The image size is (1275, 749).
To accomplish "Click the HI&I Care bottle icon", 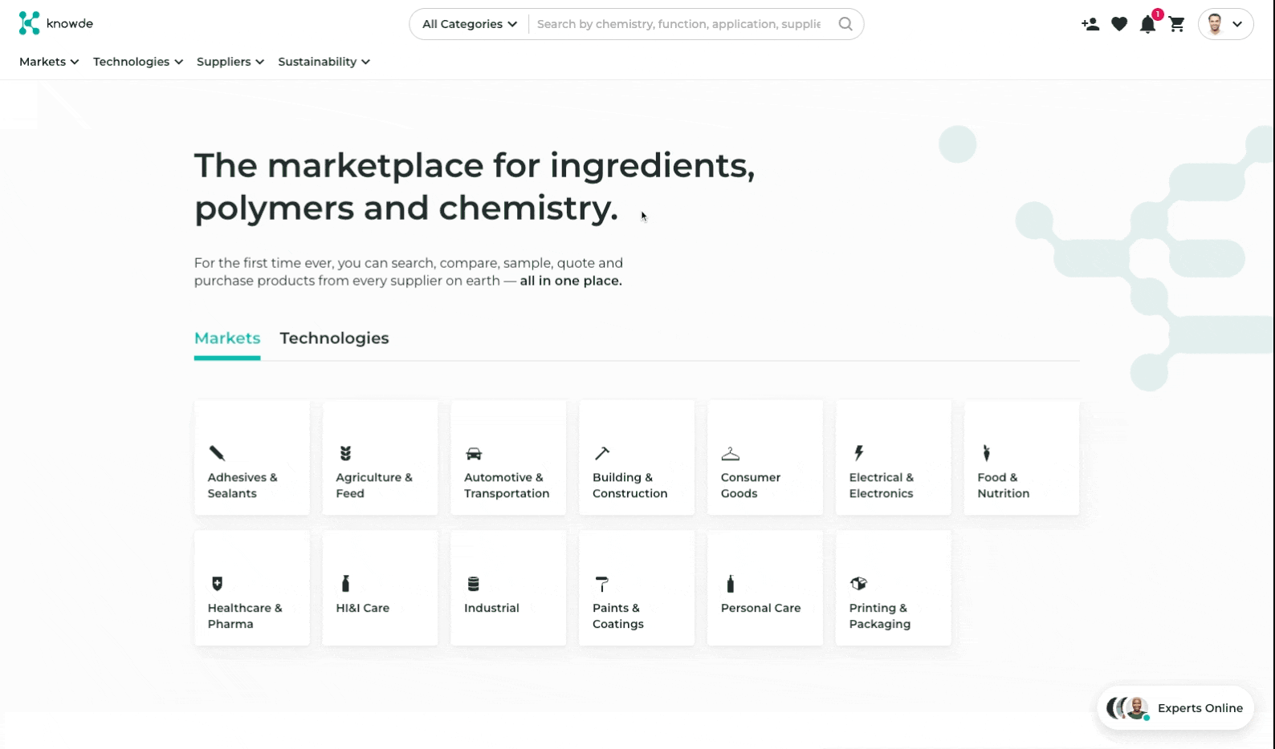I will tap(345, 583).
